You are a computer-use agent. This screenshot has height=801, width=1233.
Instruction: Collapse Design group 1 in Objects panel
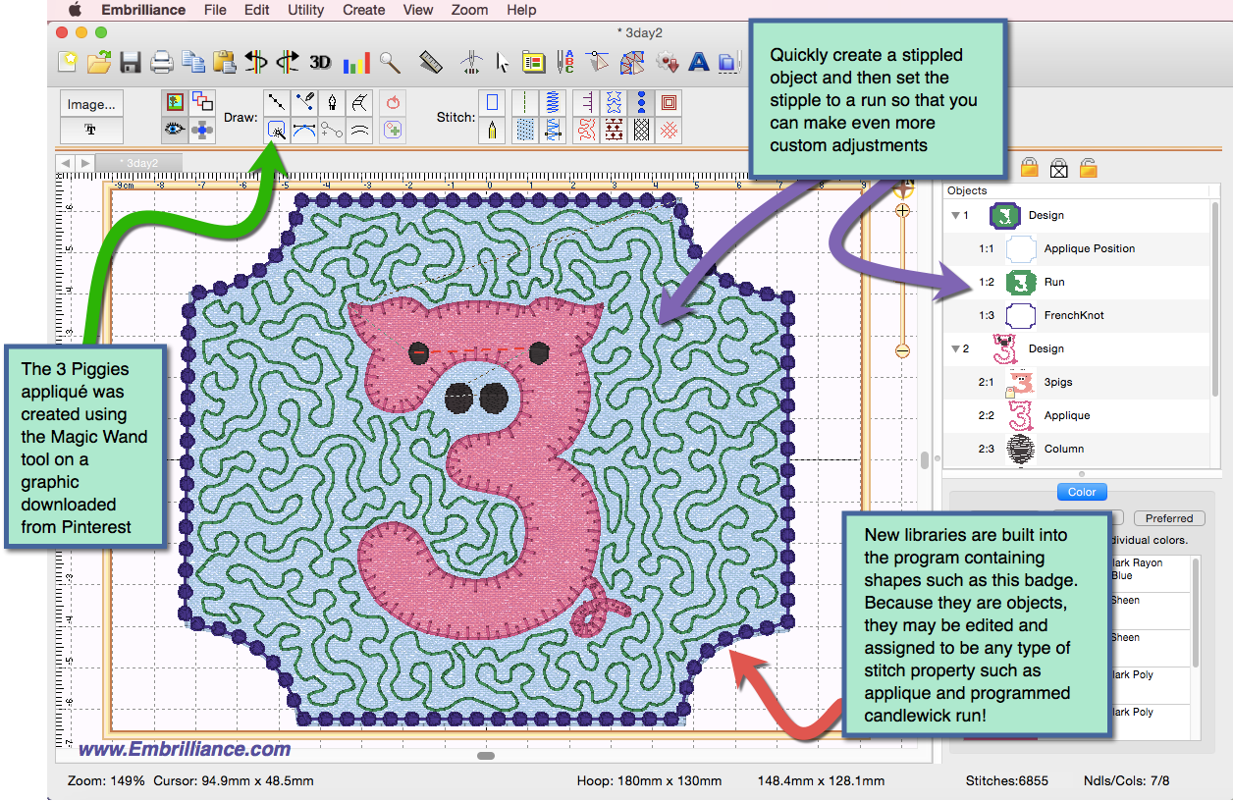tap(956, 215)
